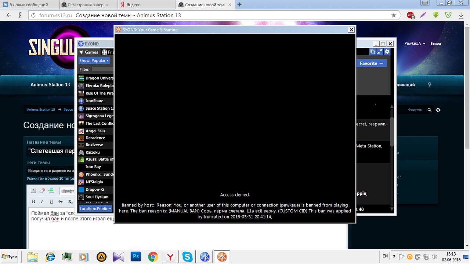The image size is (470, 264).
Task: Switch to 'Регистрация заверше' browser tab
Action: pos(88,5)
